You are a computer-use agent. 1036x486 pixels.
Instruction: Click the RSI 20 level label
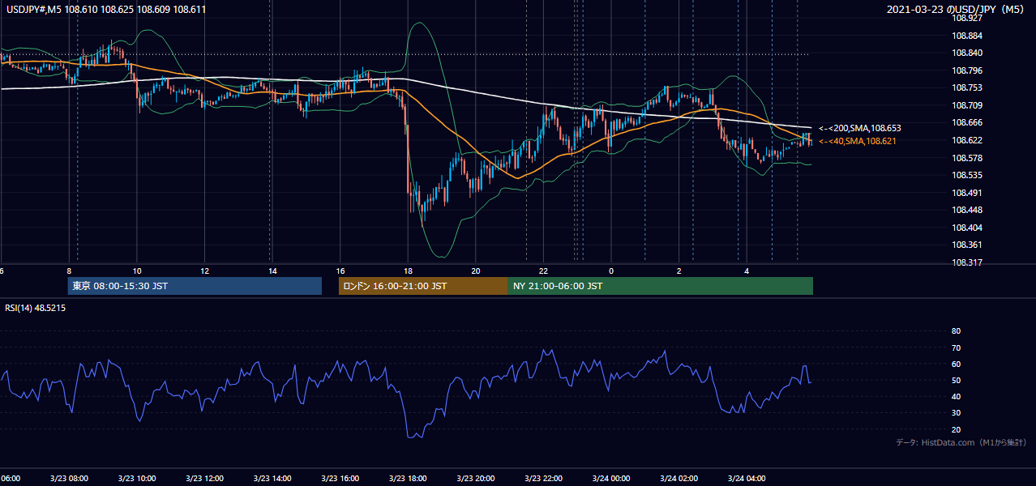click(956, 429)
